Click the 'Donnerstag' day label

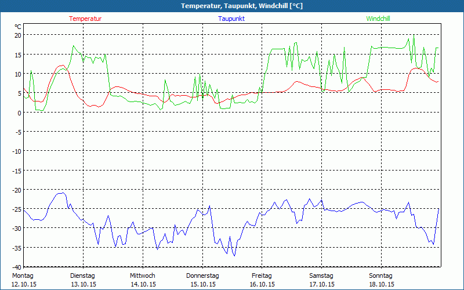coord(202,276)
